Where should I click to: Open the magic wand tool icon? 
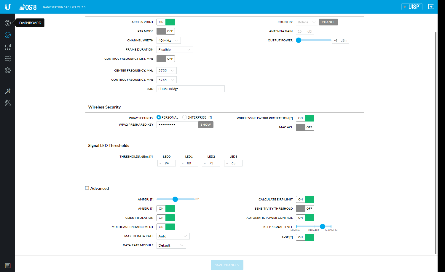point(8,91)
